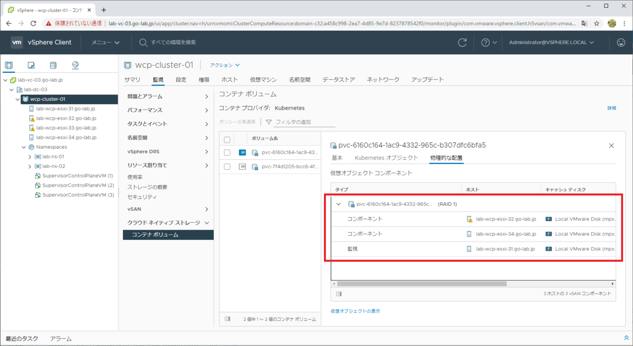Close the pvc-6160c164 detail panel
Screen dimensions: 633x346
click(x=611, y=145)
